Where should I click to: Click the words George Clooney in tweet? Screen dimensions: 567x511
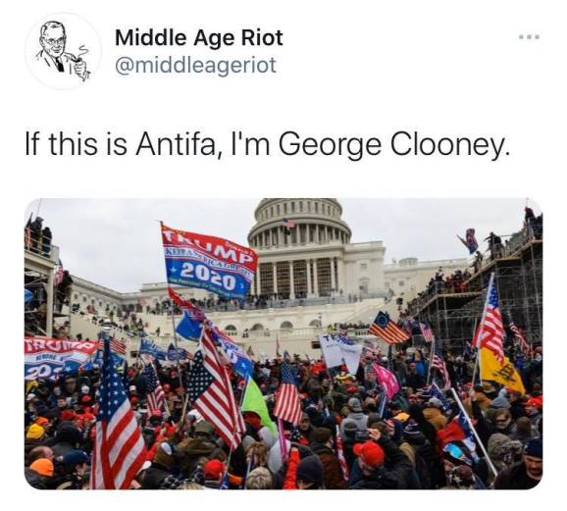click(394, 143)
